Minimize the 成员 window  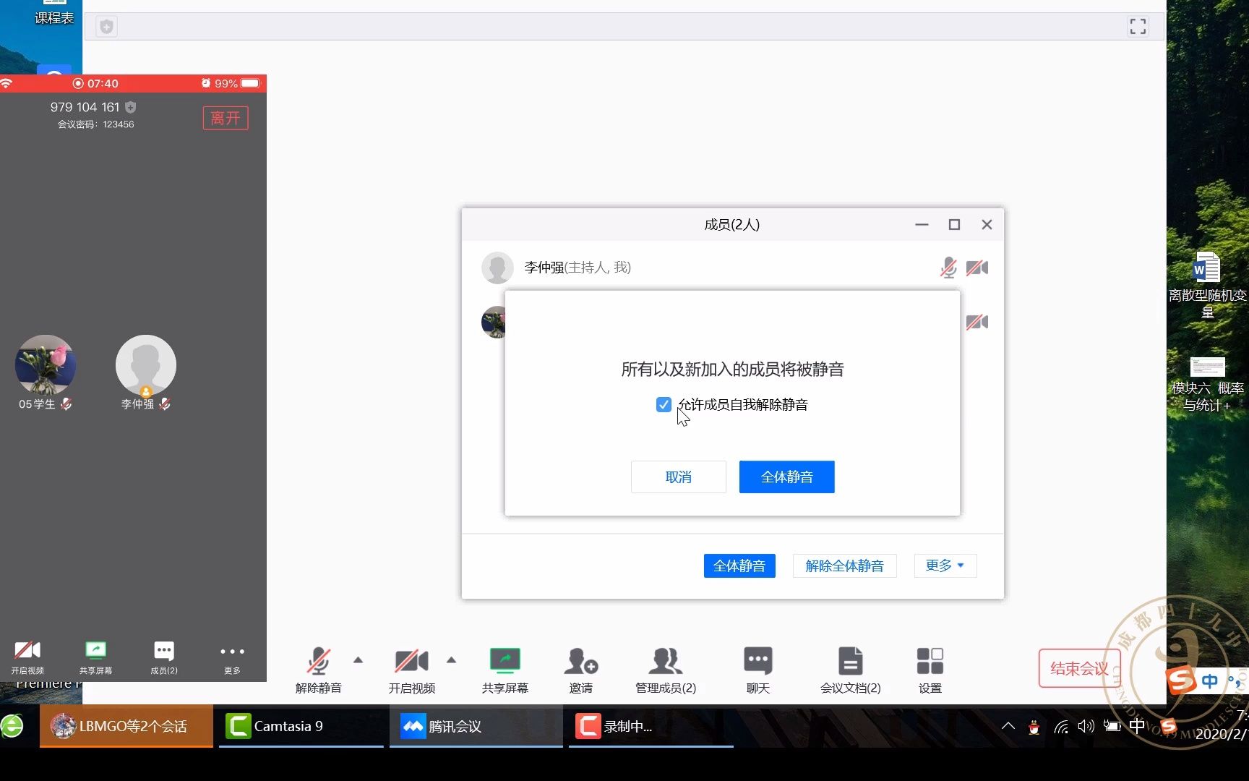coord(922,225)
